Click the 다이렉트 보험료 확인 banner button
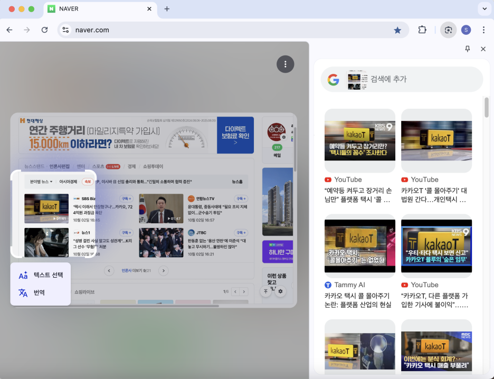The height and width of the screenshot is (379, 494). pos(235,135)
